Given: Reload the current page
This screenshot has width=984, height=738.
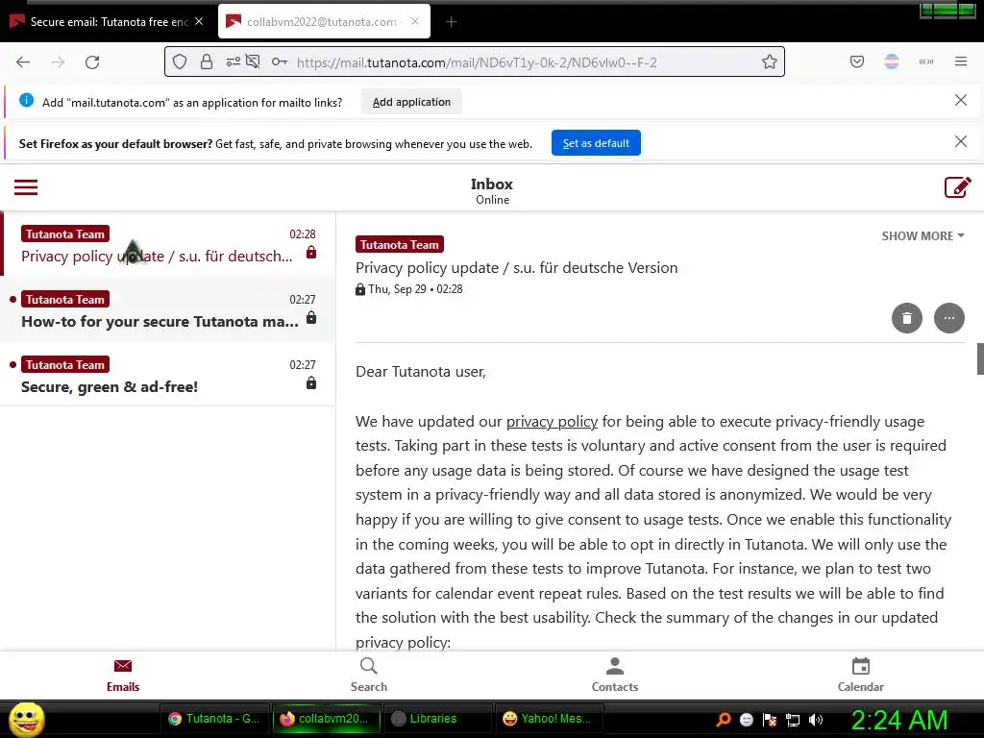Looking at the screenshot, I should [x=92, y=62].
